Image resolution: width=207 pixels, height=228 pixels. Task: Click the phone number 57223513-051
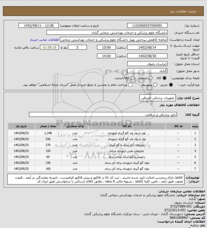(175, 210)
